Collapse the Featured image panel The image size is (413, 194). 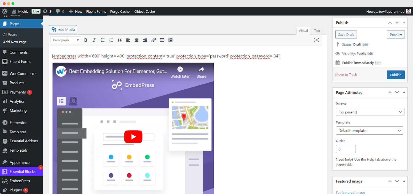pos(404,181)
